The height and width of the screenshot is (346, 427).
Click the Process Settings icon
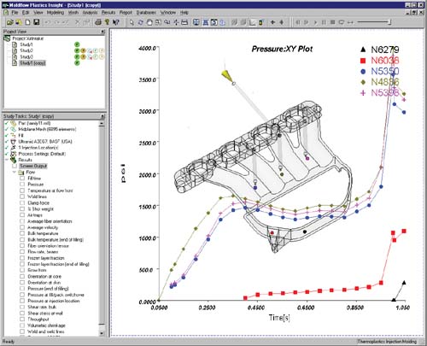tap(13, 154)
